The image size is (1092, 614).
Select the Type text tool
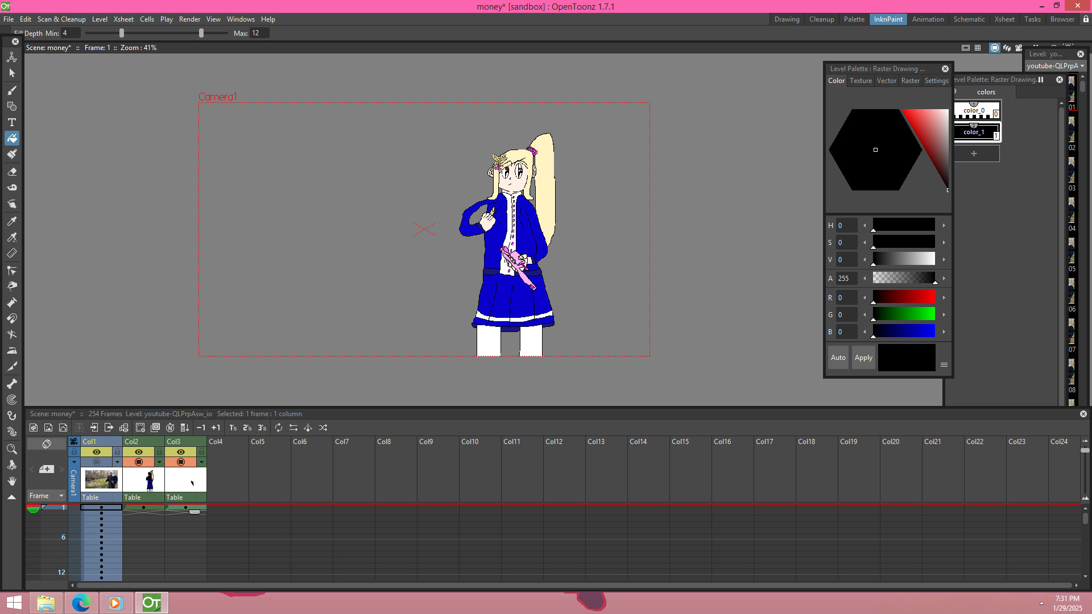(x=11, y=122)
